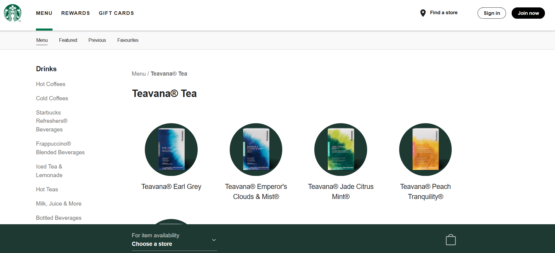555x253 pixels.
Task: Select the Emperor's Clouds & Mist product image
Action: [256, 149]
